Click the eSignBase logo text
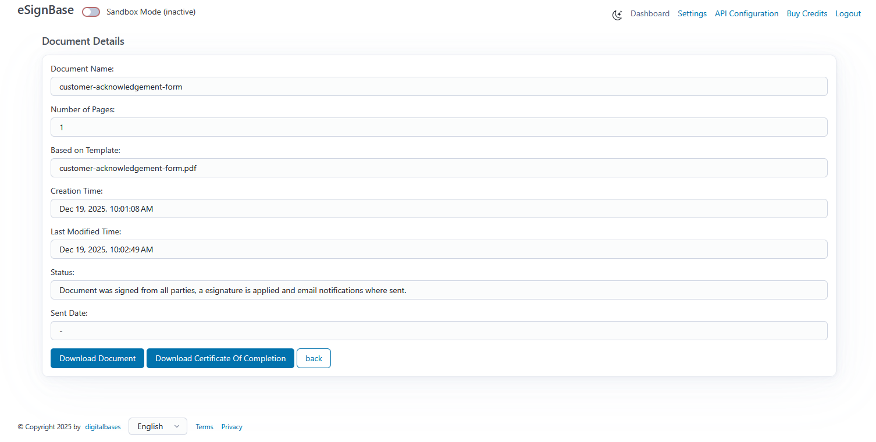Image resolution: width=876 pixels, height=442 pixels. 45,10
